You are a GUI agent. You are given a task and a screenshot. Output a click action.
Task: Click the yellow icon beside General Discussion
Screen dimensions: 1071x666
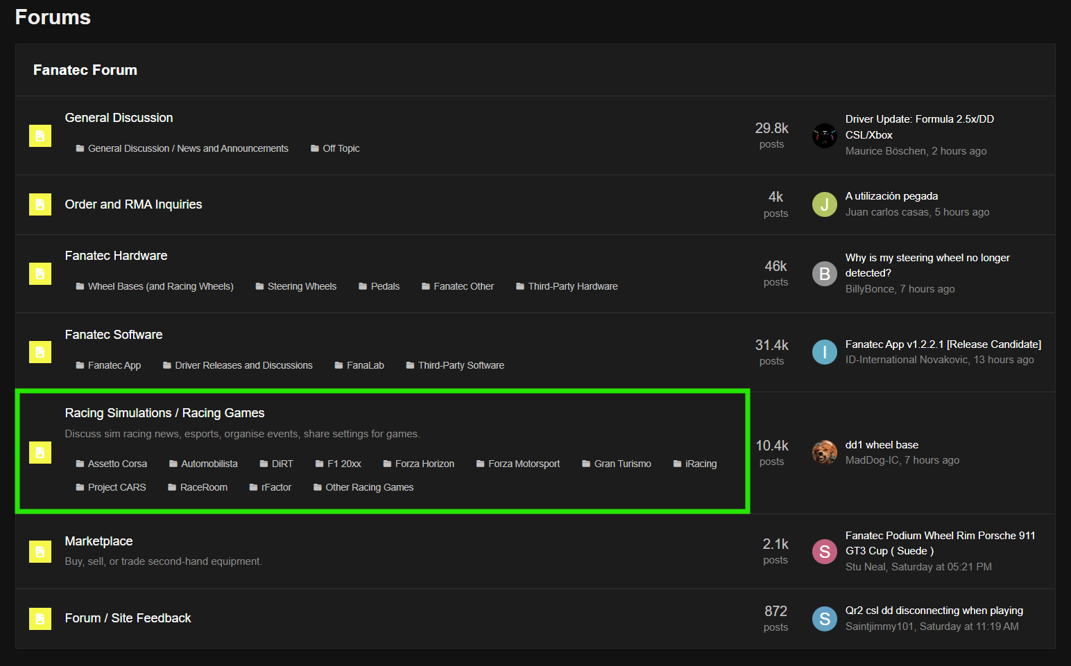40,136
